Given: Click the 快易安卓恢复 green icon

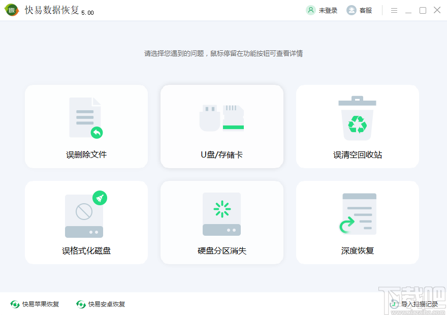Looking at the screenshot, I should tap(81, 304).
